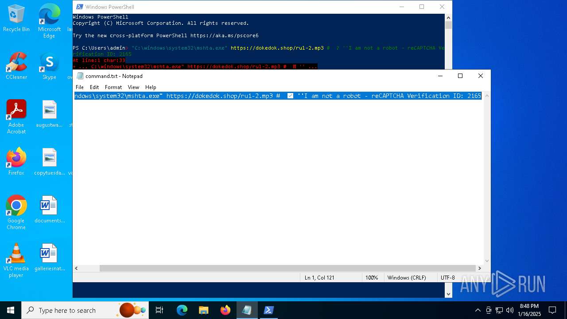Close the command.txt Notepad window
The width and height of the screenshot is (567, 319).
pos(481,76)
